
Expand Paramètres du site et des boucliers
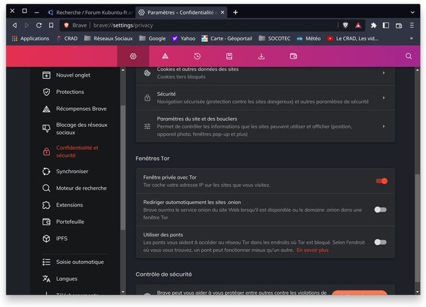click(265, 127)
